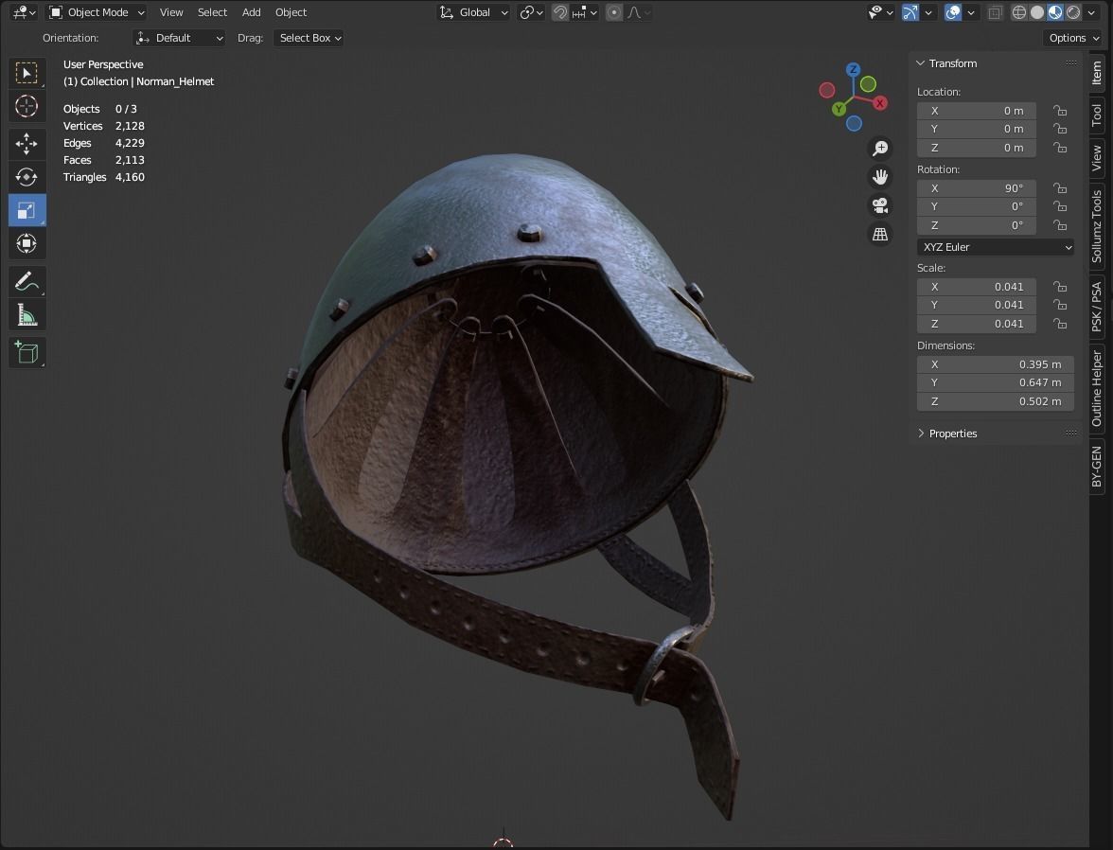Select the Scale tool
Screen dimensions: 1113x850
click(26, 210)
